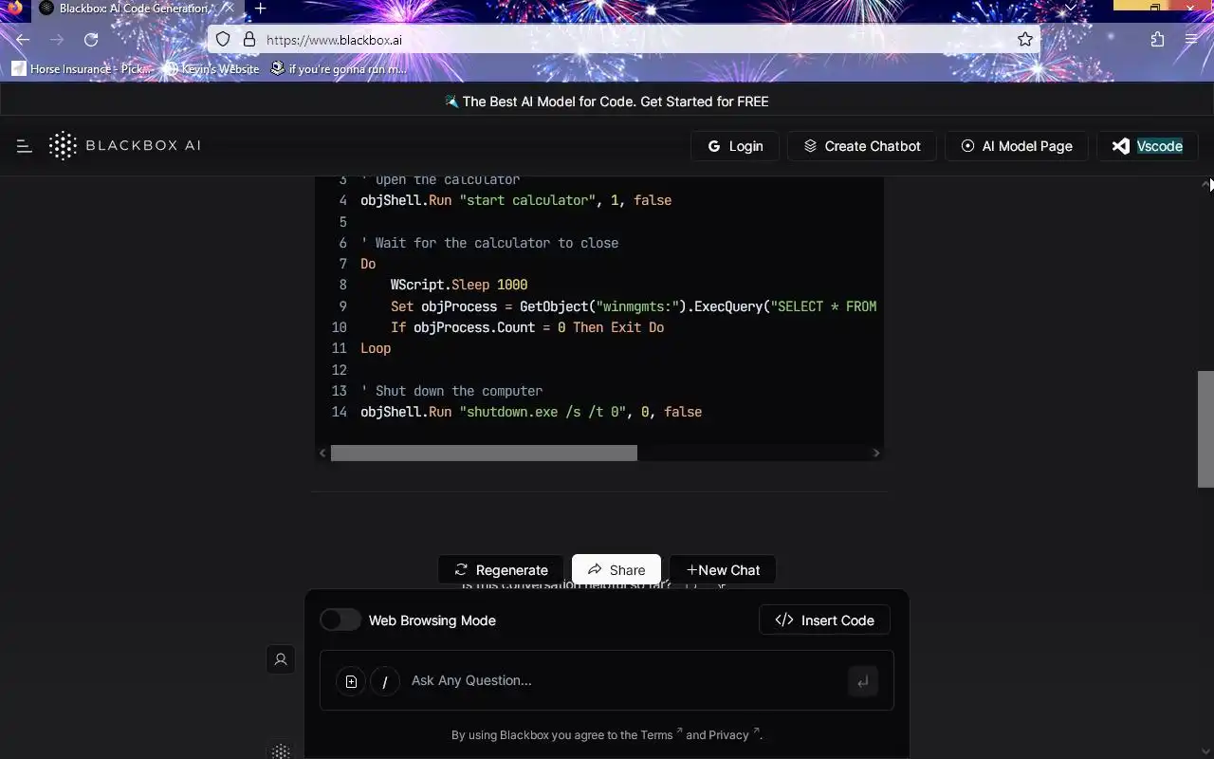
Task: Click the tracking protection shield icon
Action: (223, 39)
